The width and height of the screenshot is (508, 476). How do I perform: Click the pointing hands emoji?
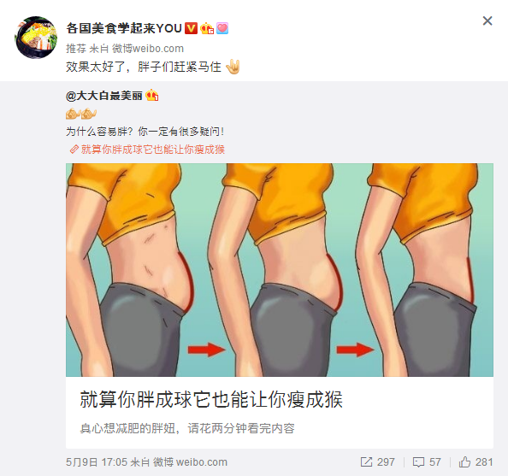pos(81,114)
